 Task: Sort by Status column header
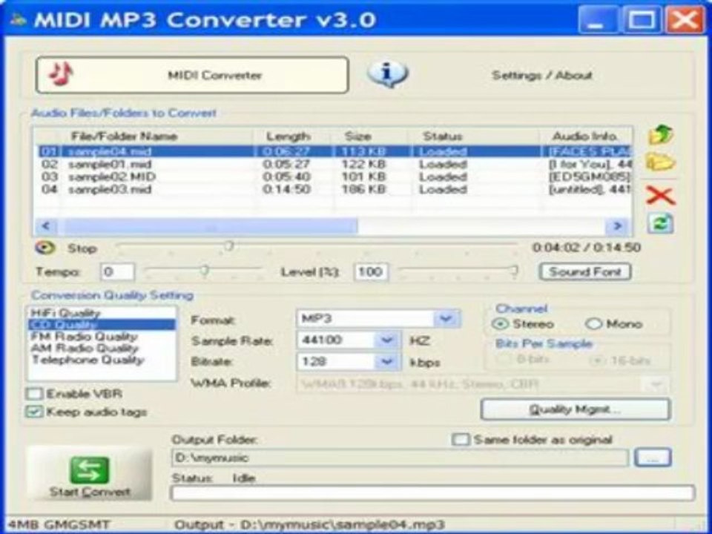point(475,136)
